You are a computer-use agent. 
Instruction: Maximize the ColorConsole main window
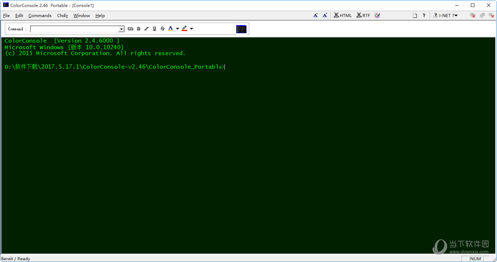pyautogui.click(x=473, y=5)
